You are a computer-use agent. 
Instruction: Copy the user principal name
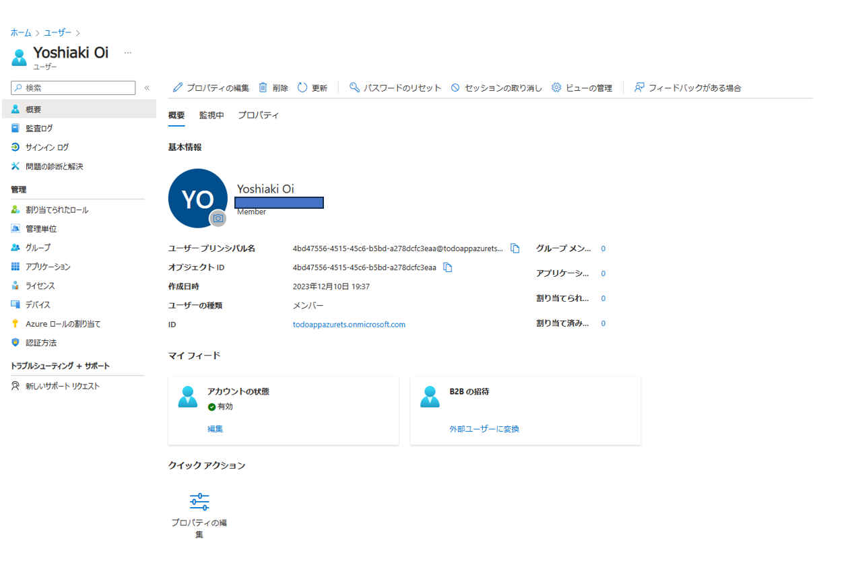tap(515, 248)
